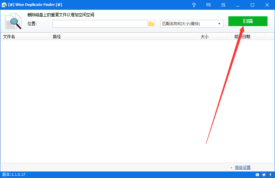The image size is (275, 178).
Task: Open the Facebook icon in status bar
Action: pyautogui.click(x=270, y=175)
